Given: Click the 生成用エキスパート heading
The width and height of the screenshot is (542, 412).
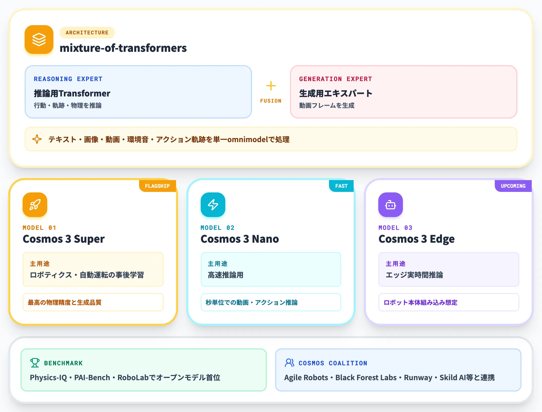Looking at the screenshot, I should tap(336, 93).
